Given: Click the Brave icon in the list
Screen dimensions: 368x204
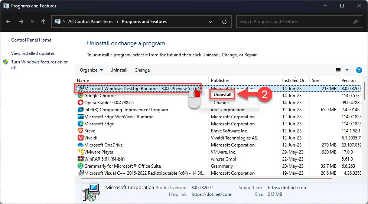Looking at the screenshot, I should point(81,131).
